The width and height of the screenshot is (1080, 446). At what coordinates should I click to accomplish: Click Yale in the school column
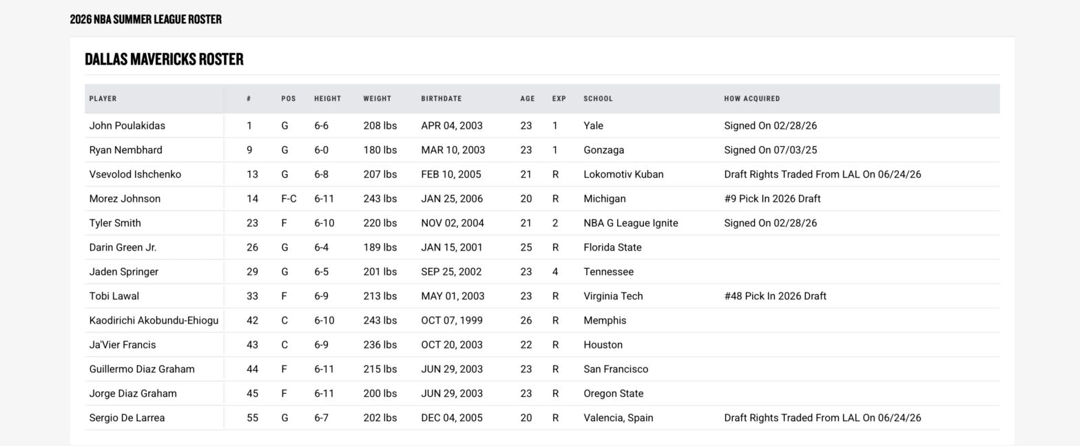click(594, 126)
